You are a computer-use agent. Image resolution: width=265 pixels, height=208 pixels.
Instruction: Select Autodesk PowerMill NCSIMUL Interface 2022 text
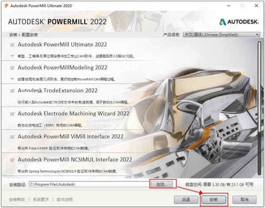click(x=75, y=160)
